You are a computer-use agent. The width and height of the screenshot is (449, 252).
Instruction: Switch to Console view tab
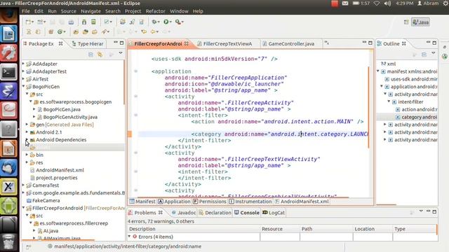pyautogui.click(x=247, y=213)
